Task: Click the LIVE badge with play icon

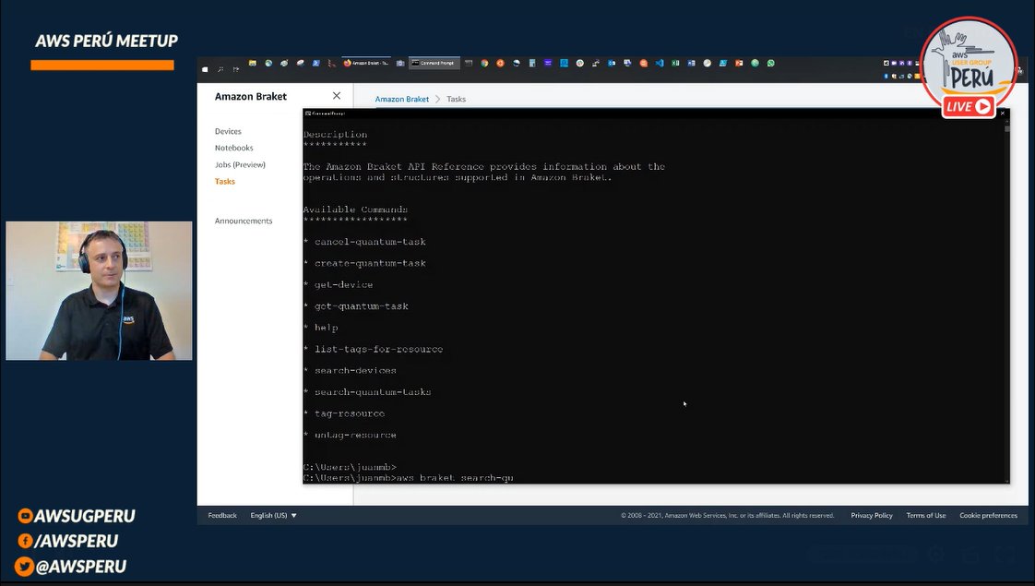Action: [969, 106]
